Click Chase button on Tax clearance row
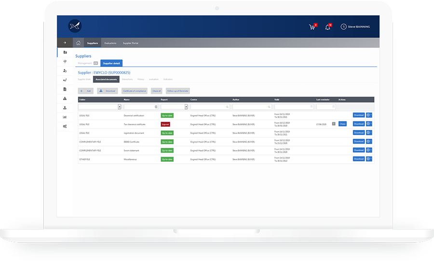 click(x=343, y=124)
